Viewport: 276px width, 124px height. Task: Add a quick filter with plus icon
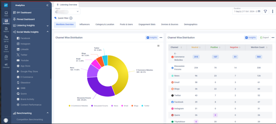tap(71, 18)
